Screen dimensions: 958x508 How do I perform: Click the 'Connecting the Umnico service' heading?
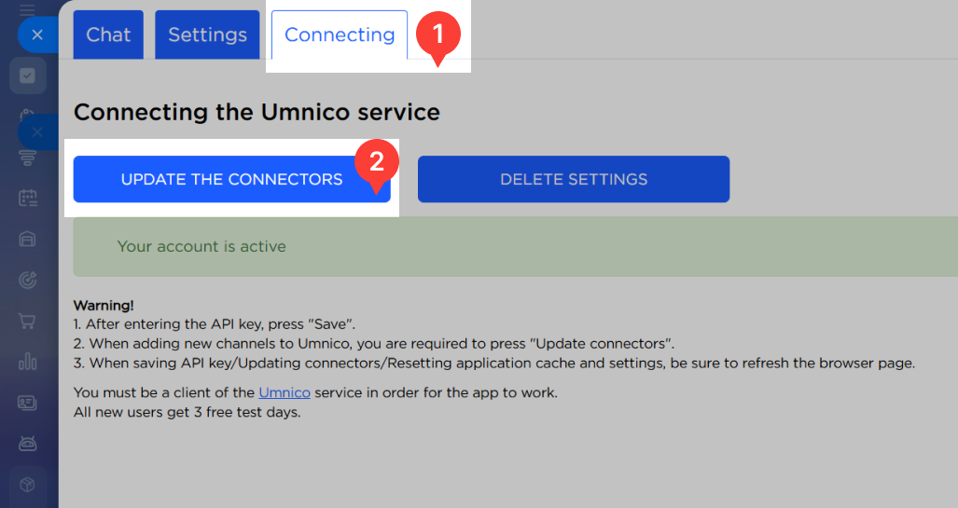coord(257,113)
